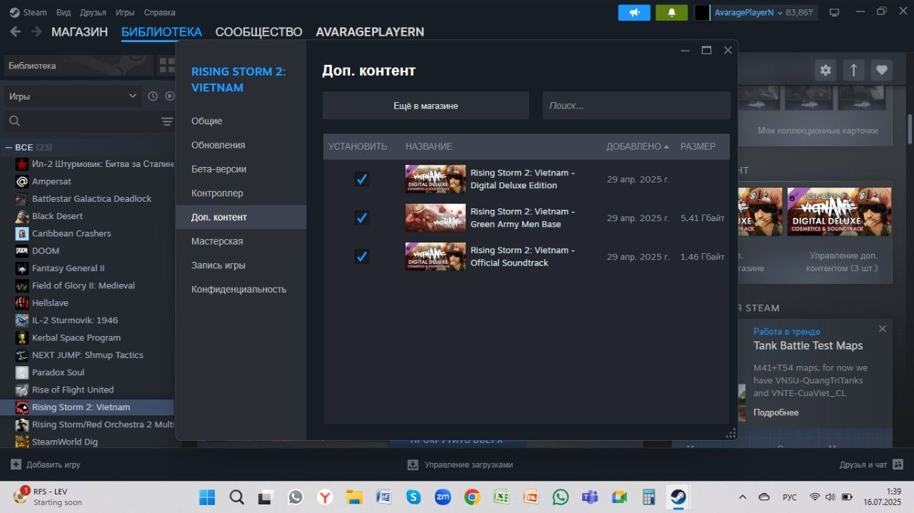
Task: Open Microsoft Teams from the taskbar
Action: pos(590,497)
